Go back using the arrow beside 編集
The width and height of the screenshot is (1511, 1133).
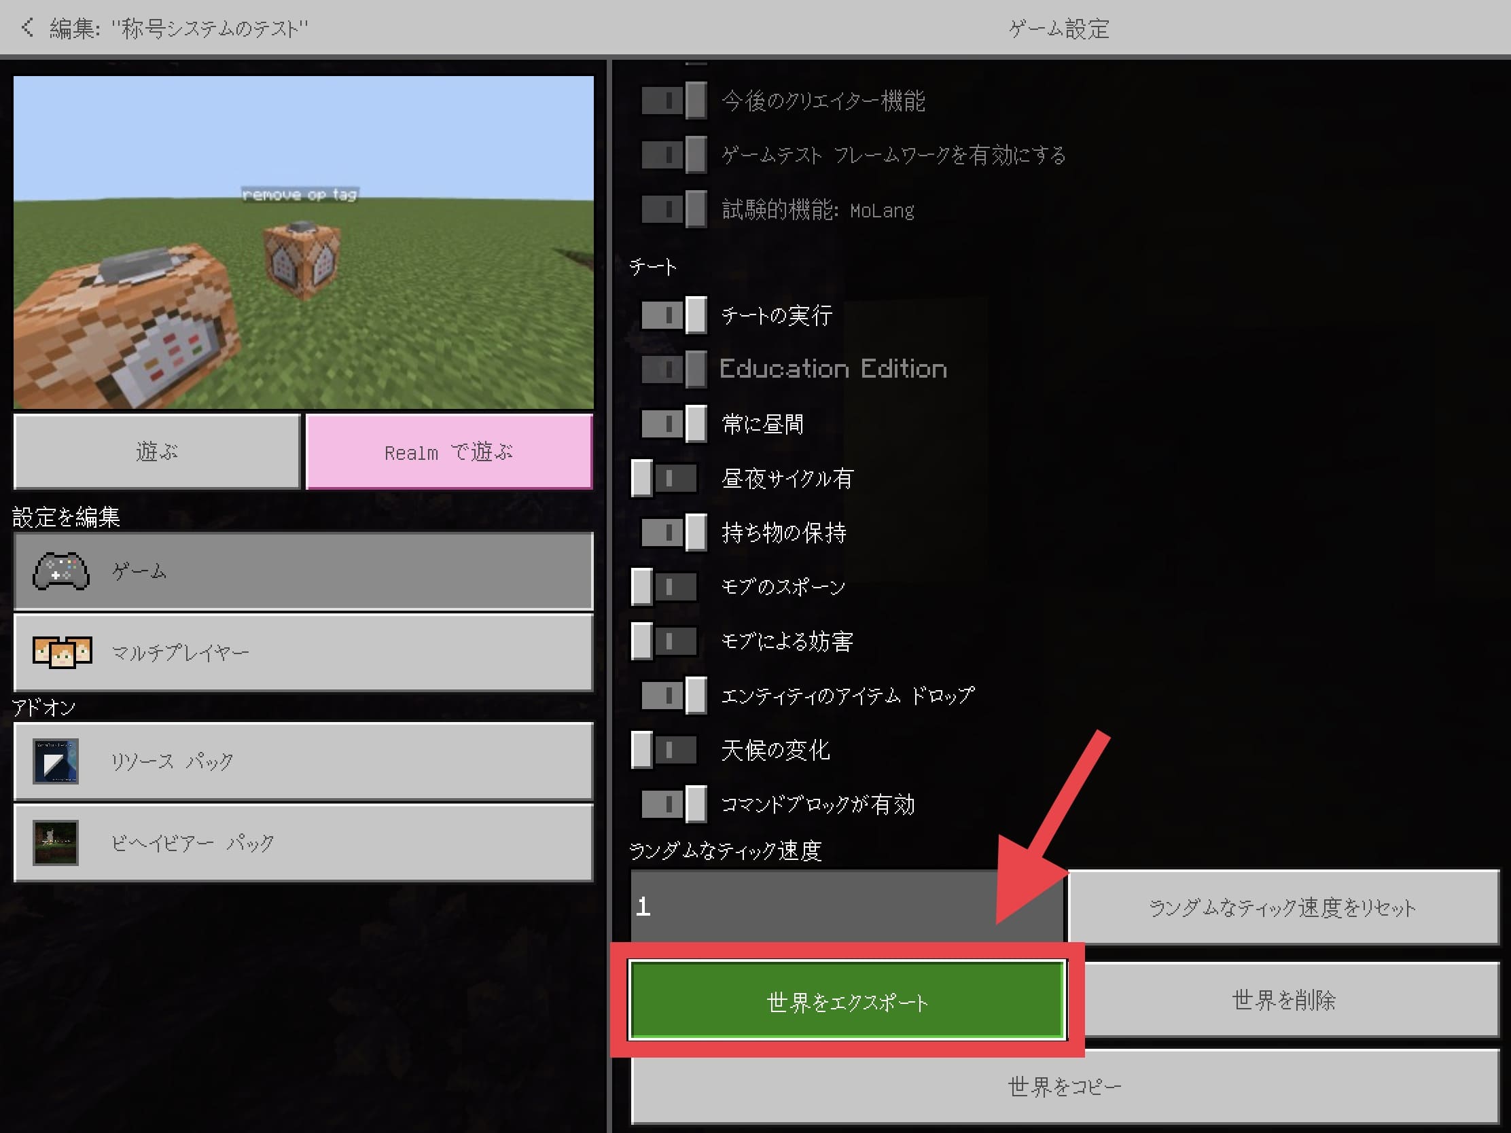(26, 27)
